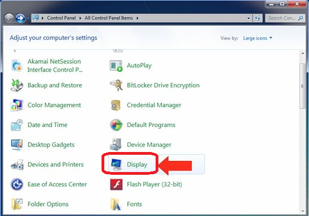Open the Flash Player (32-bit) link
Image resolution: width=309 pixels, height=216 pixels.
pyautogui.click(x=154, y=184)
